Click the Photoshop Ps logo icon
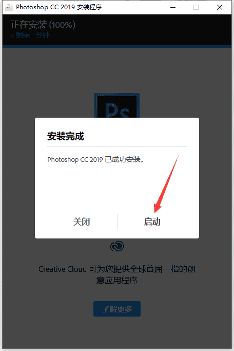Image resolution: width=234 pixels, height=351 pixels. [x=117, y=105]
